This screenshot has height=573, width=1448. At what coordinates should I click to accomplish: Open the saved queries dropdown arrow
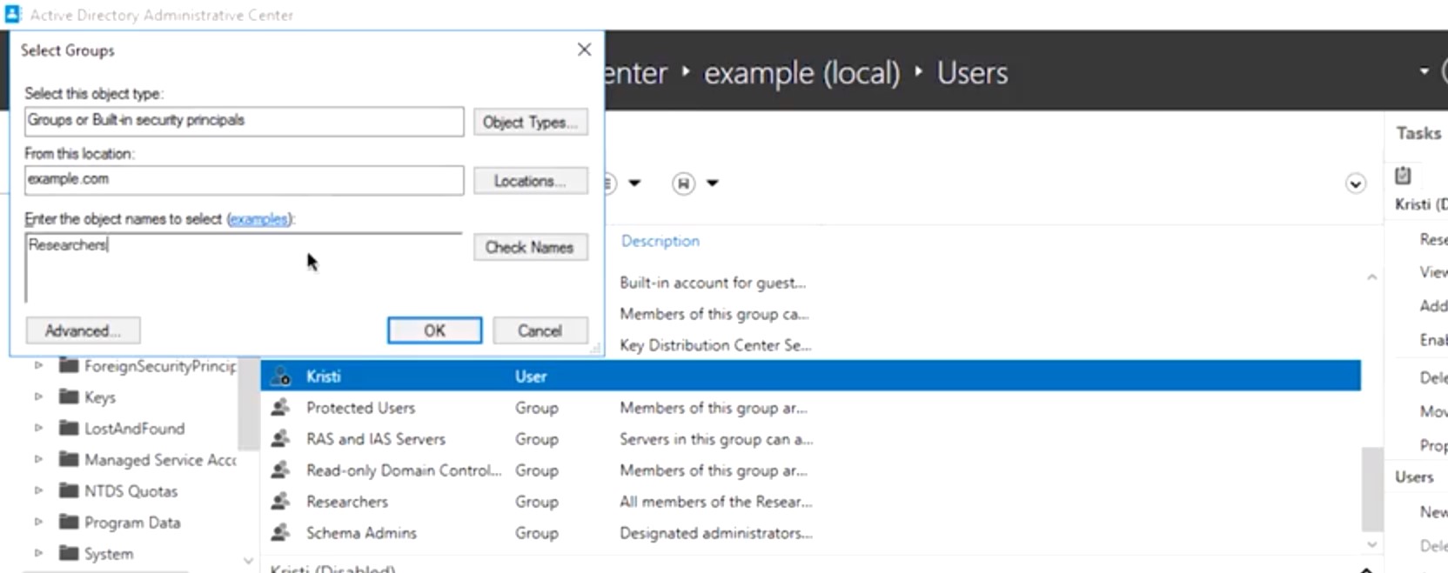point(713,183)
